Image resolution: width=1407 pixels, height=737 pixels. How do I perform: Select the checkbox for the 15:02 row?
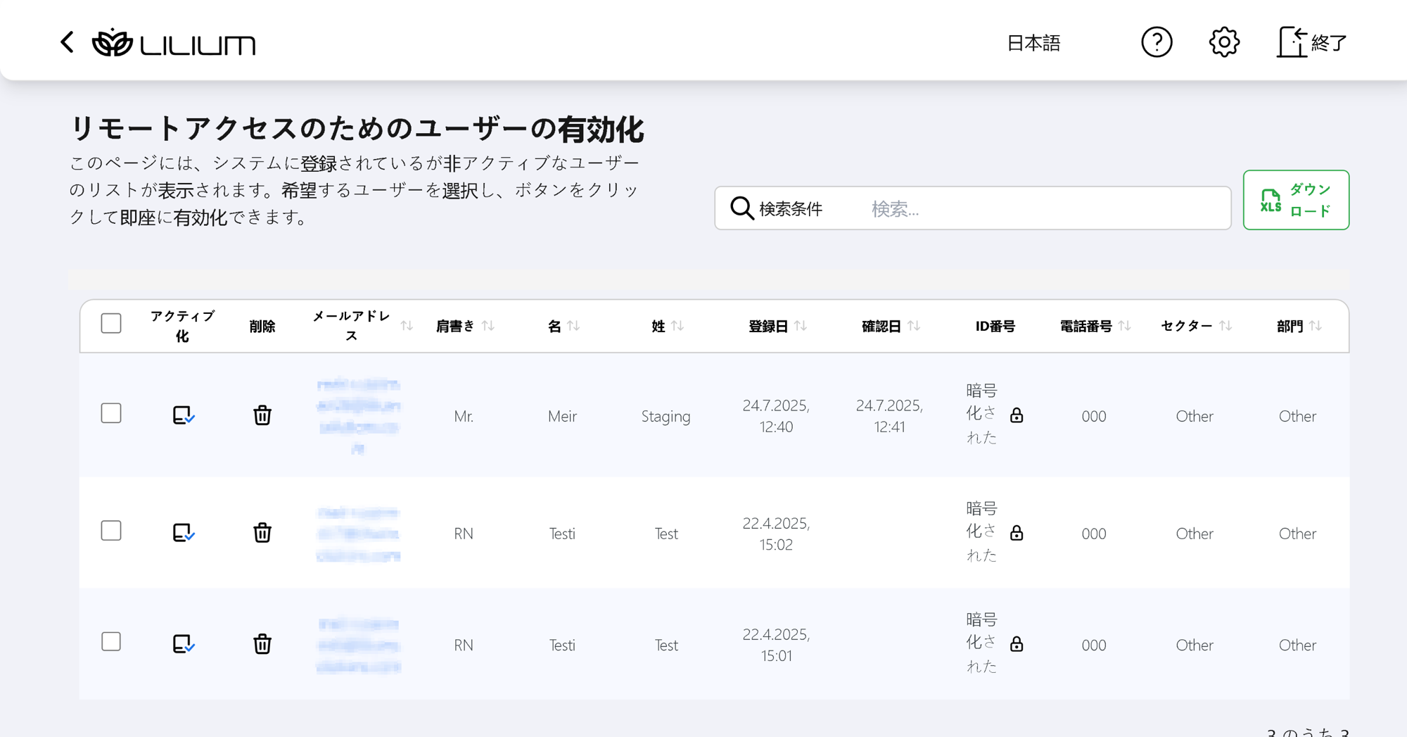point(111,531)
